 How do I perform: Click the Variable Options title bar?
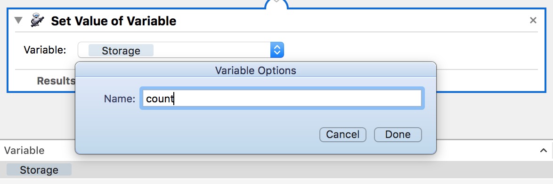coord(256,70)
